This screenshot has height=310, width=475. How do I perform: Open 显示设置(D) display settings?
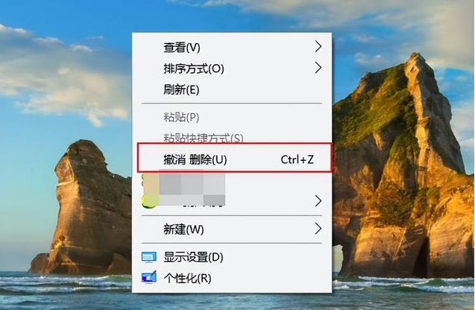[x=232, y=257]
